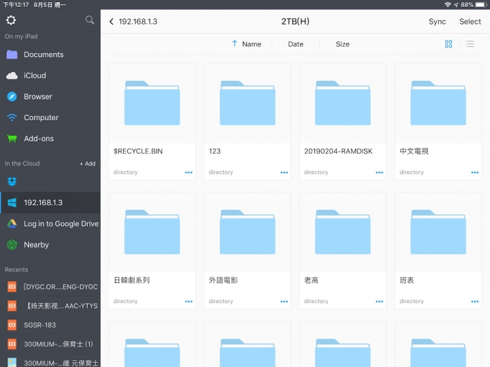Open the Nearby radar item

pos(50,245)
